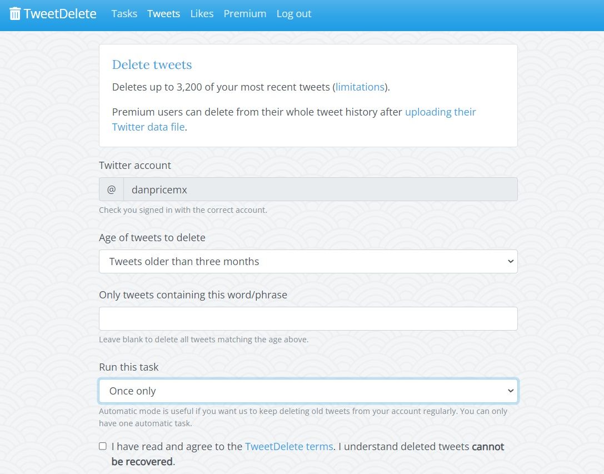Open the TweetDelete terms link
This screenshot has width=604, height=474.
click(289, 446)
